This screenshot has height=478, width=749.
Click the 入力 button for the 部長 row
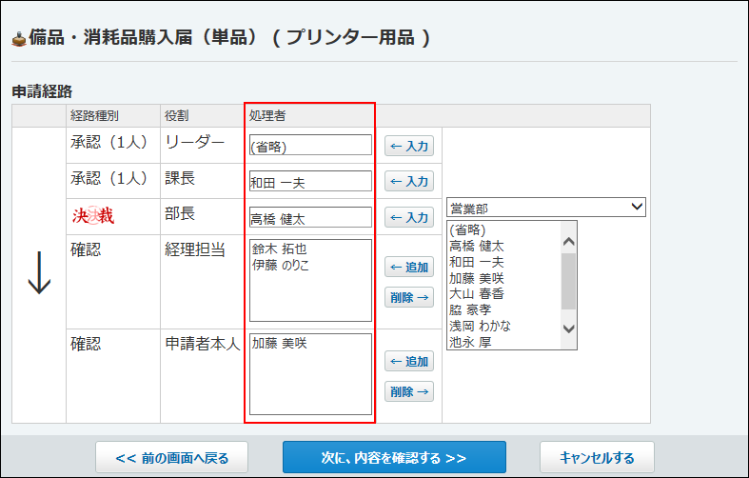pyautogui.click(x=409, y=217)
